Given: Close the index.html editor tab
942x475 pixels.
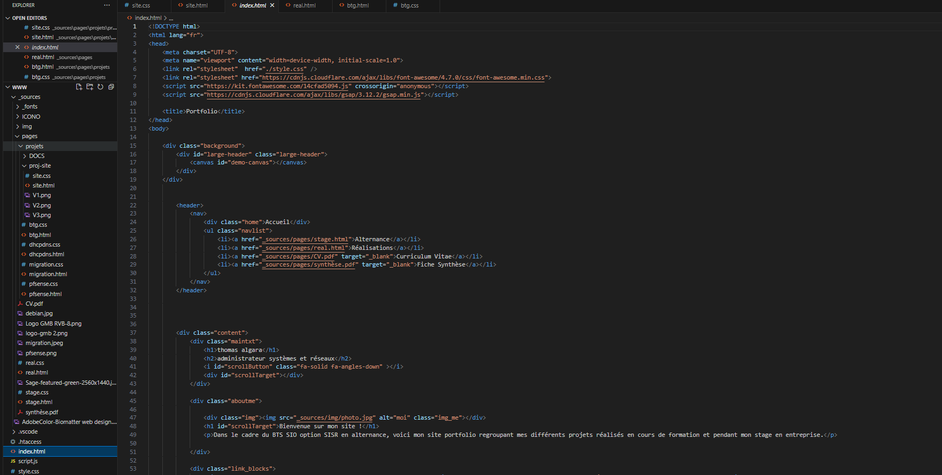Looking at the screenshot, I should click(x=272, y=5).
